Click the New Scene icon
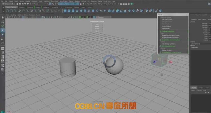The height and width of the screenshot is (113, 211). 17,4
